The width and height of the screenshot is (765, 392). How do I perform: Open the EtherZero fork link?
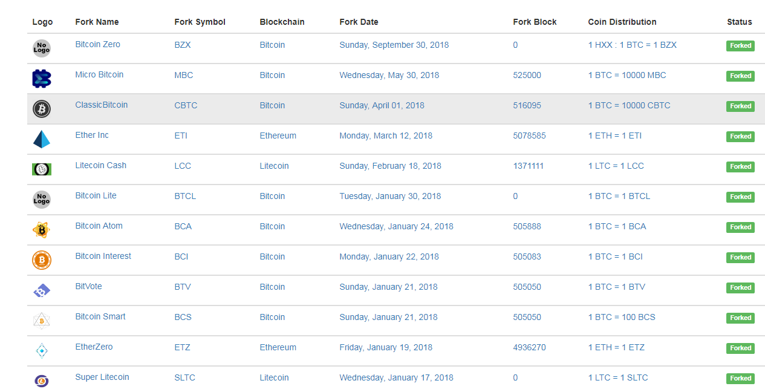click(94, 347)
